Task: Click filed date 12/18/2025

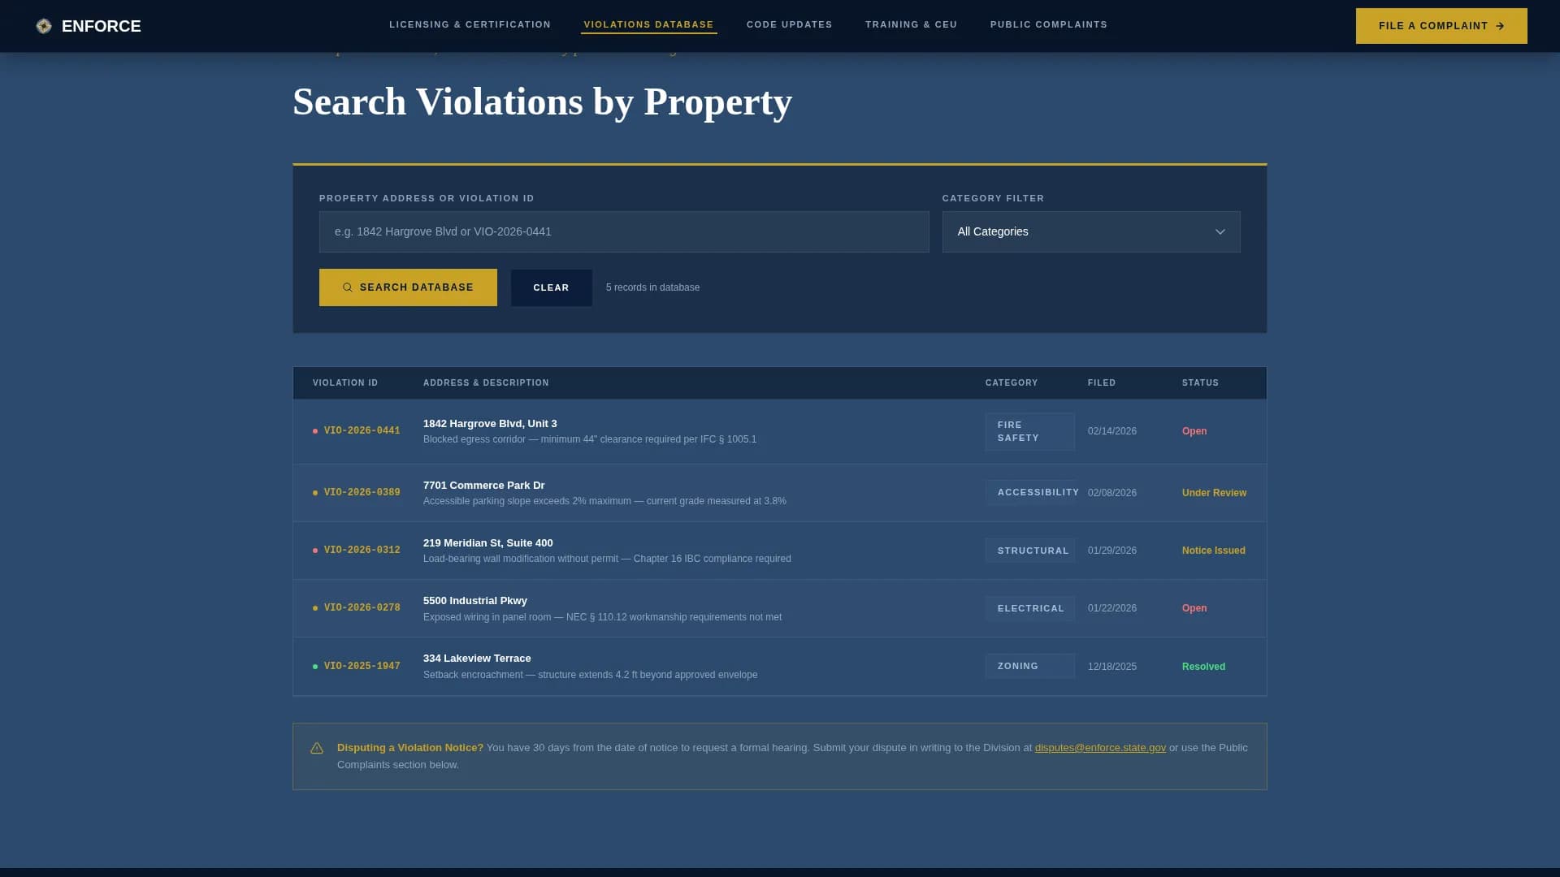Action: (x=1111, y=667)
